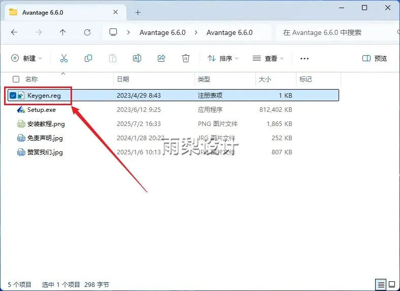The width and height of the screenshot is (400, 291).
Task: Select the 免责声明.jpg file name
Action: (x=45, y=138)
